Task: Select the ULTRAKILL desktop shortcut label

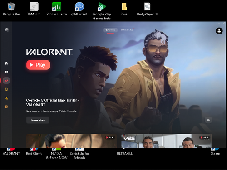Action: click(x=124, y=153)
